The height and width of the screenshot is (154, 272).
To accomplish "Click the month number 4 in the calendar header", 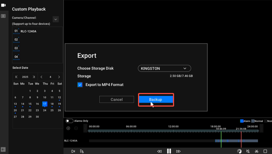I will 50,77.
